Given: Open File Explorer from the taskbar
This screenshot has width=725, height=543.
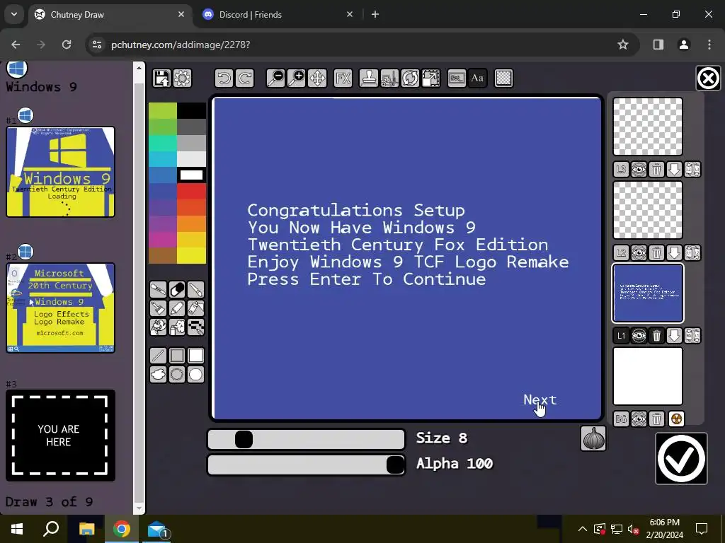Looking at the screenshot, I should tap(86, 529).
